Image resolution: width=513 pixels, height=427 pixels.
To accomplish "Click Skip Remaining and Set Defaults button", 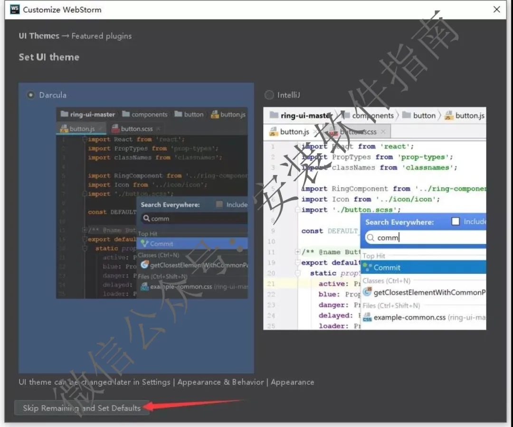I will click(x=82, y=408).
